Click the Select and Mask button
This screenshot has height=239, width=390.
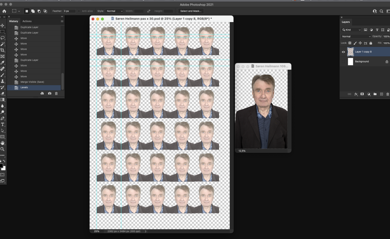191,11
